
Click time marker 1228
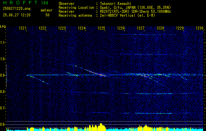(x=160, y=28)
